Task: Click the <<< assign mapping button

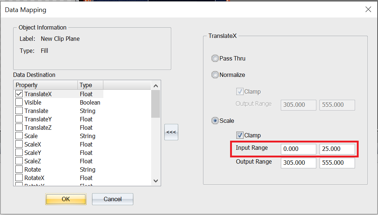Action: pos(171,132)
